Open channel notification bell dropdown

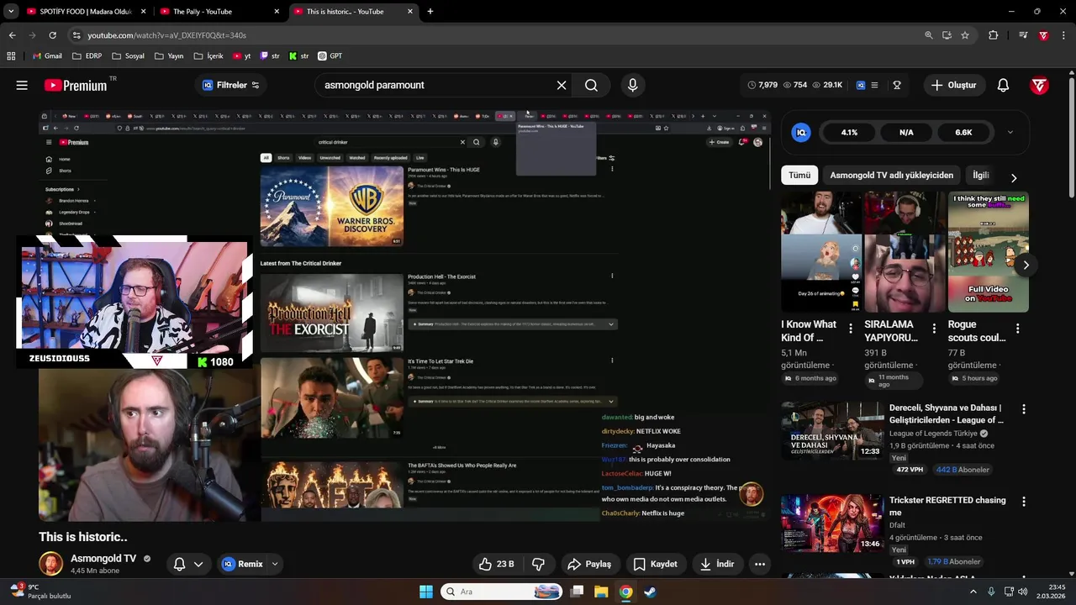point(187,564)
